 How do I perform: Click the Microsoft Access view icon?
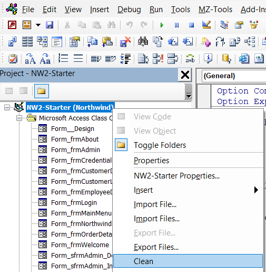[12, 25]
